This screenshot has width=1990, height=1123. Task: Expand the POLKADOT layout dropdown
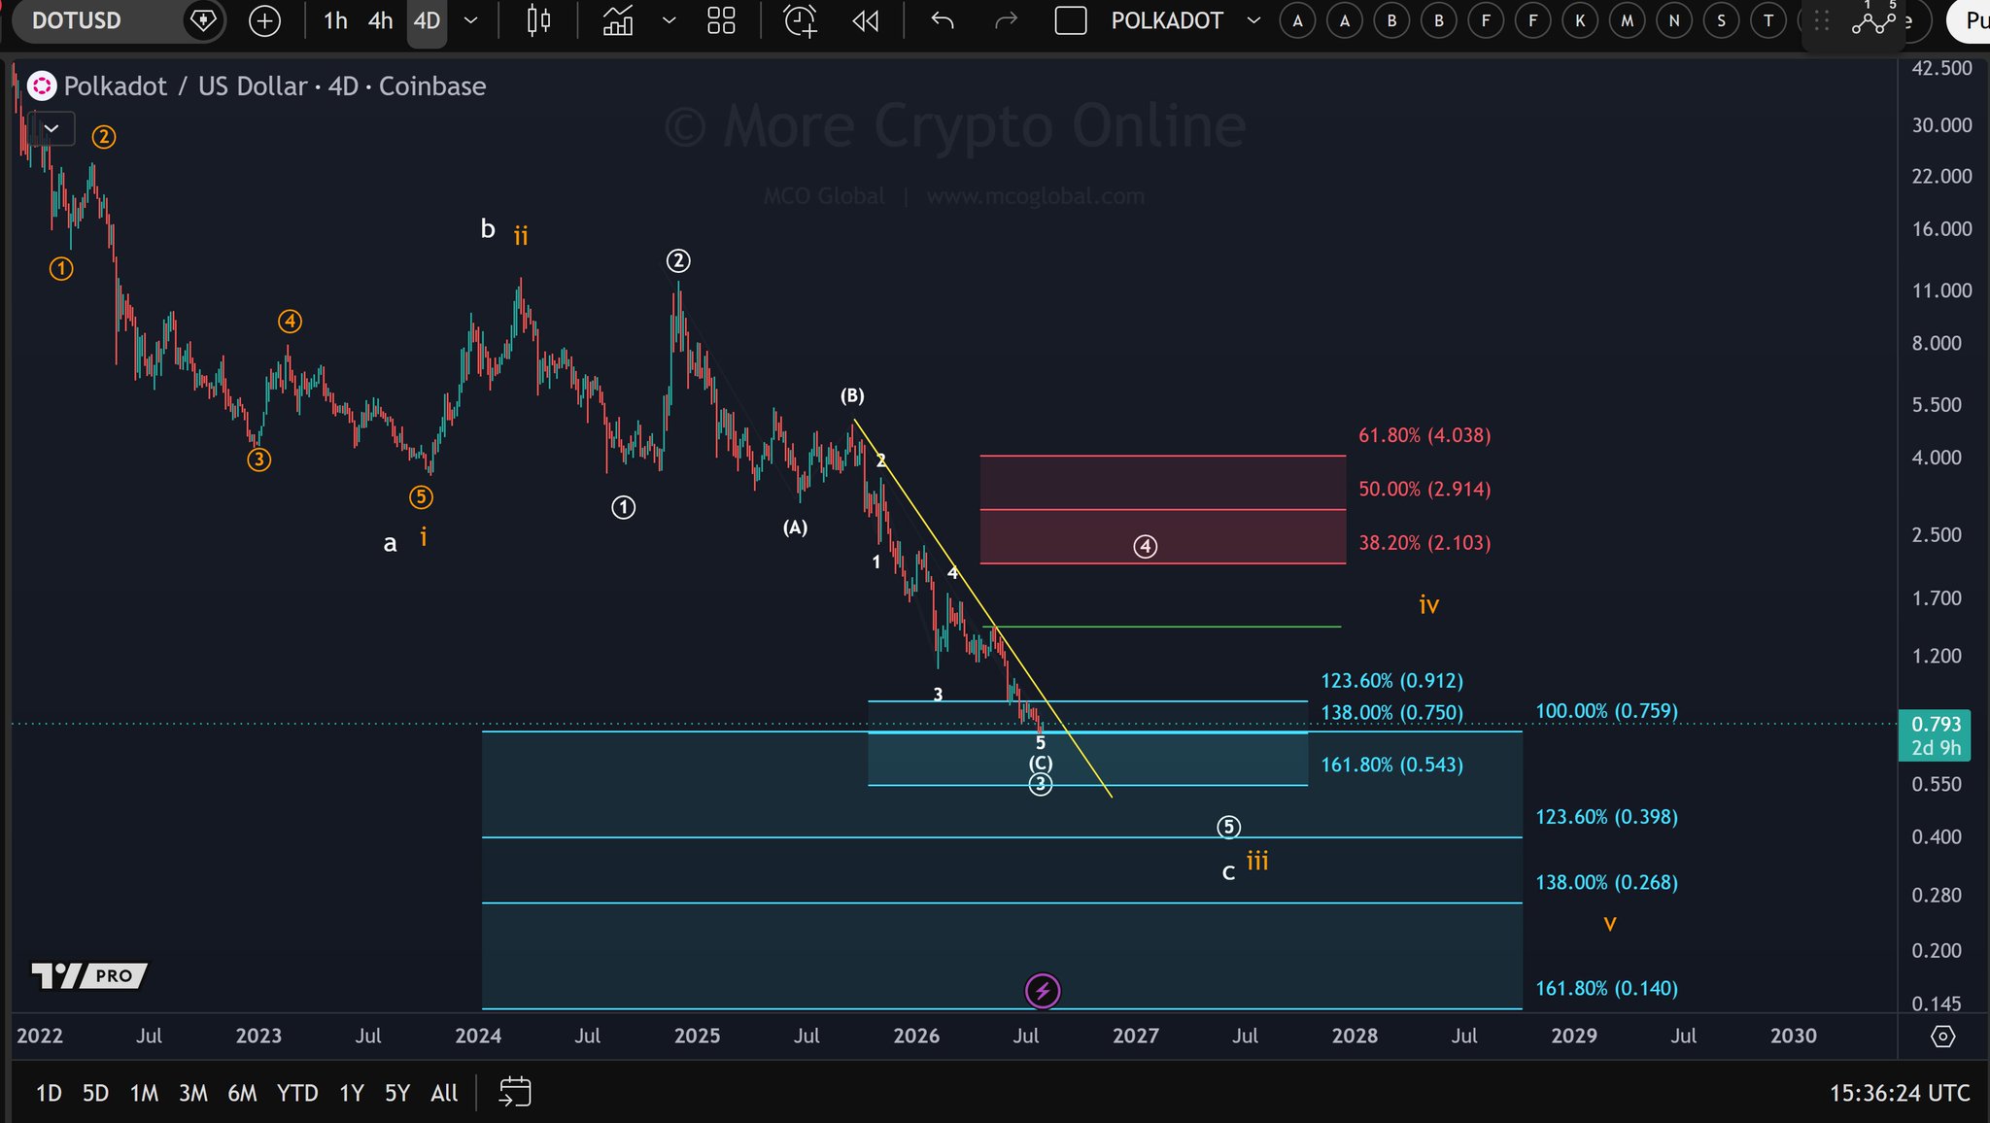tap(1253, 20)
